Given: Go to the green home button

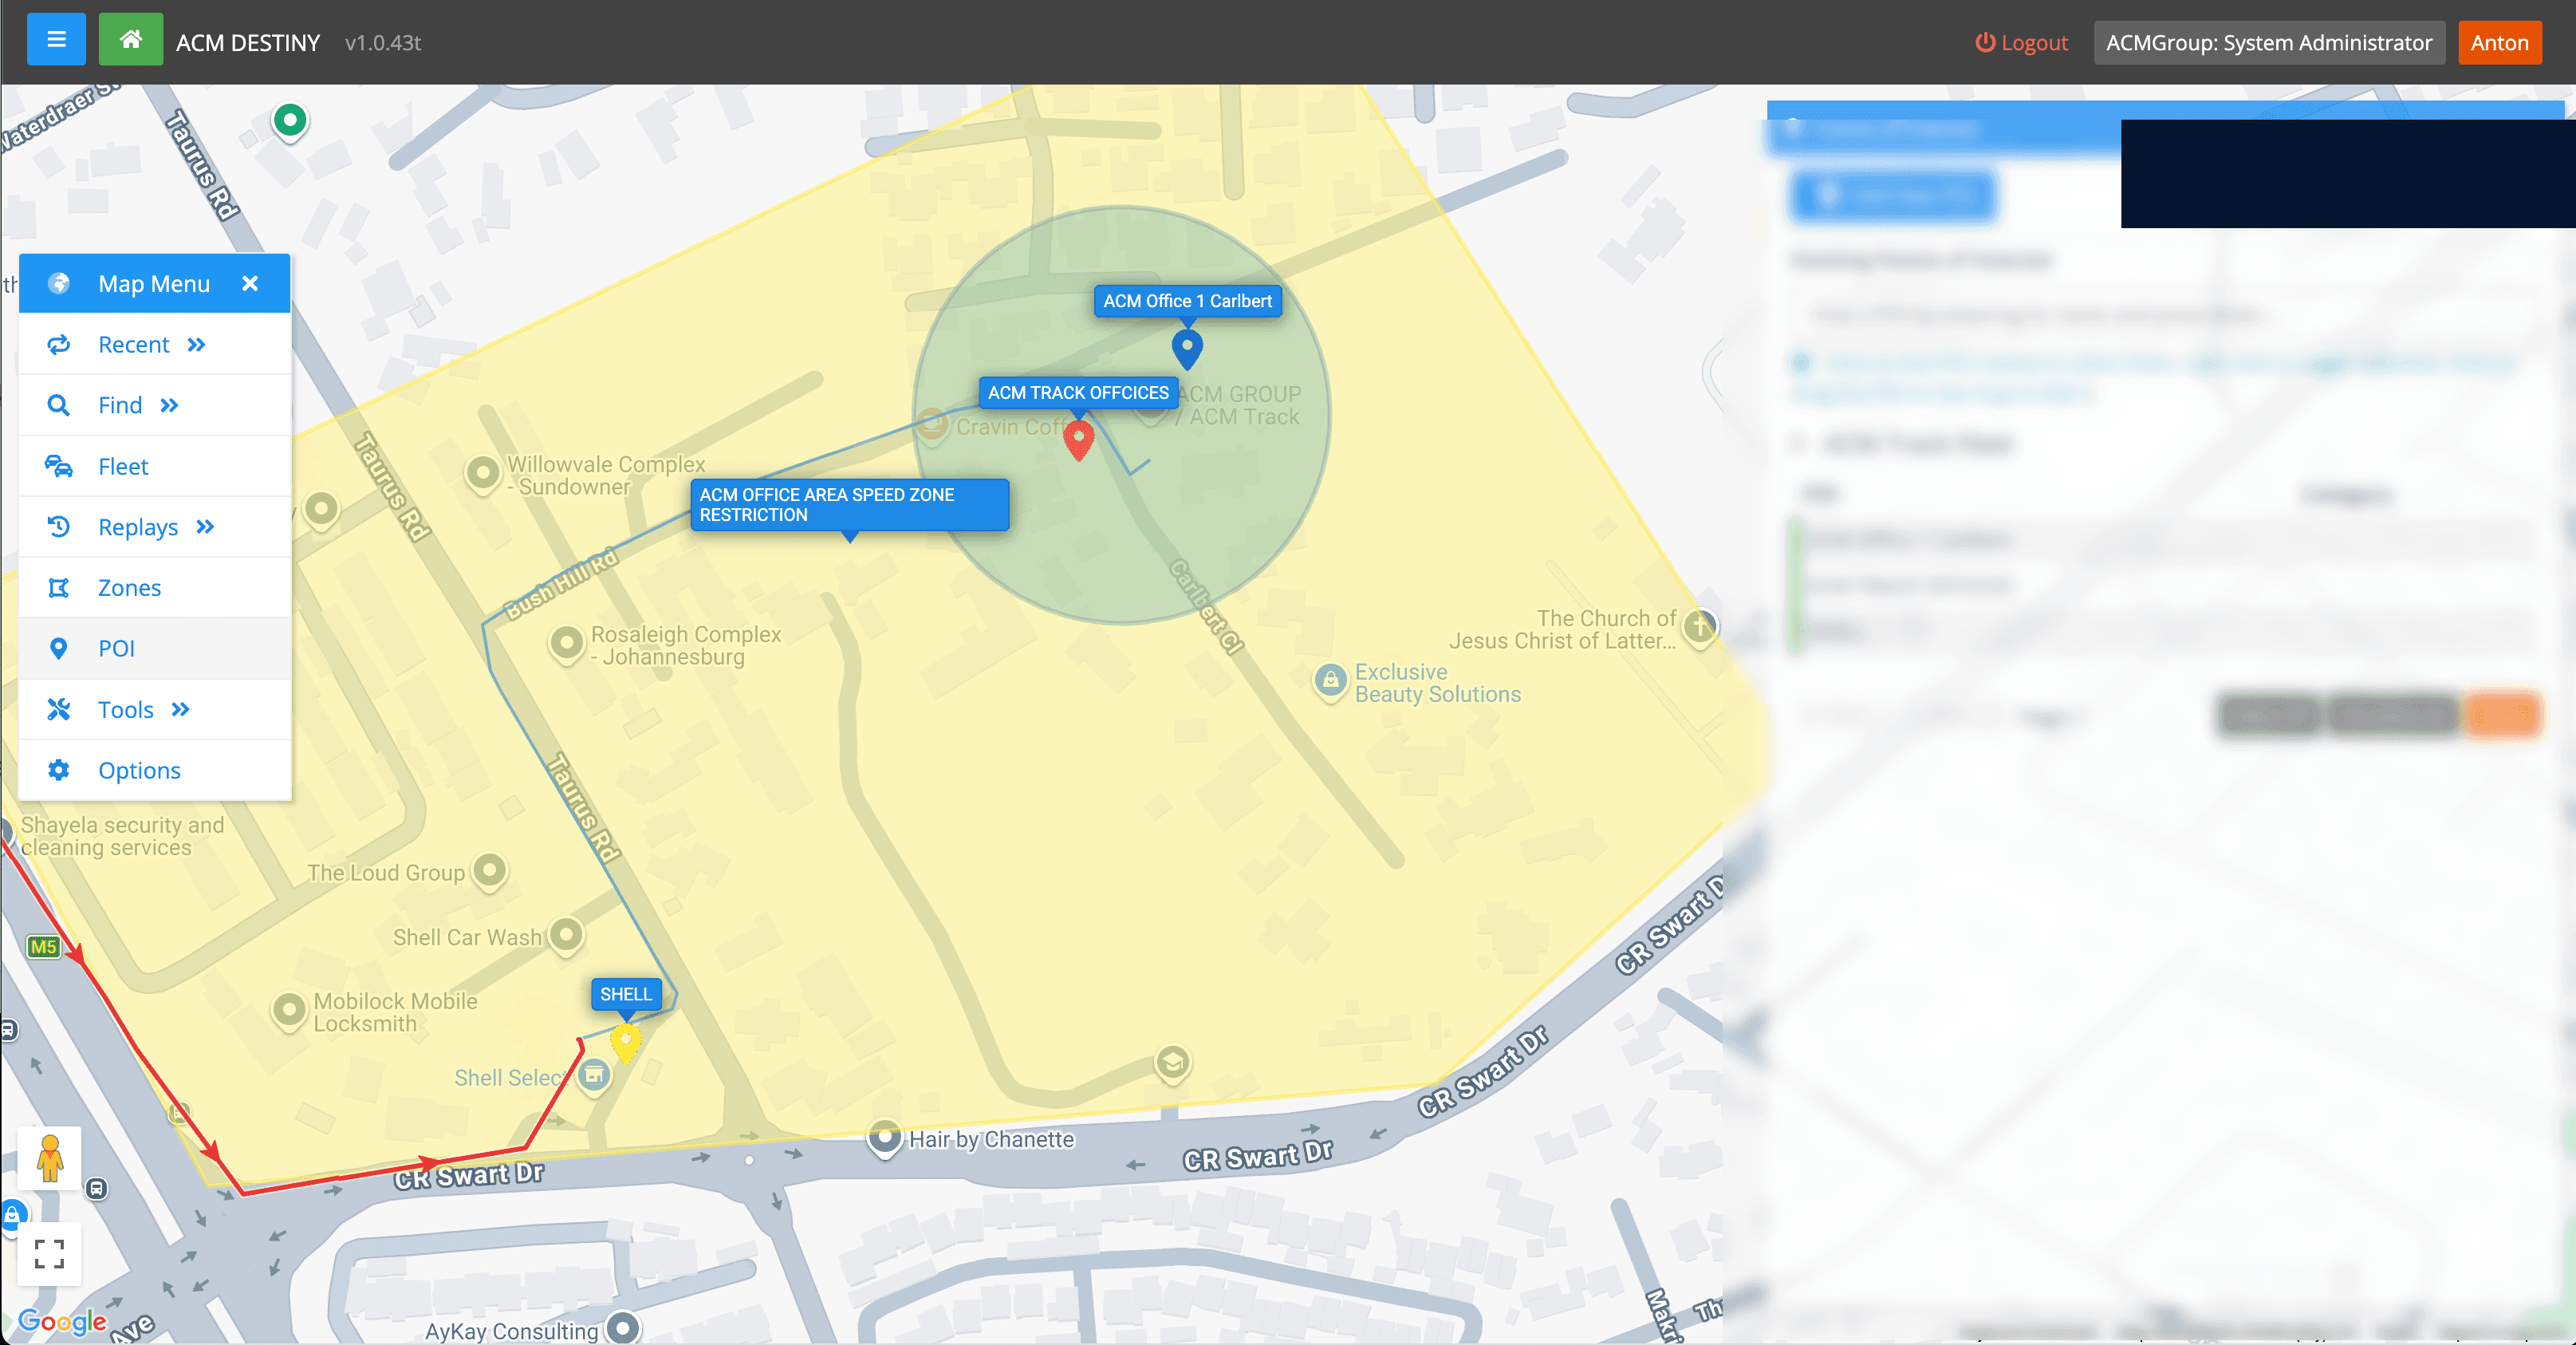Looking at the screenshot, I should click(130, 40).
